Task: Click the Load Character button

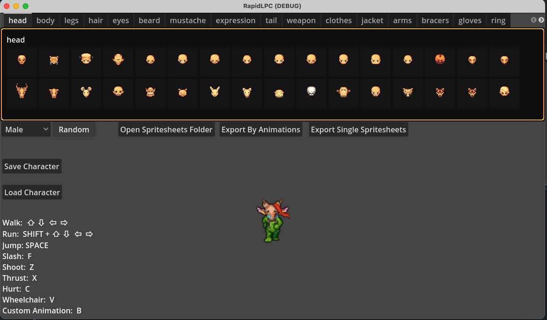Action: point(32,192)
